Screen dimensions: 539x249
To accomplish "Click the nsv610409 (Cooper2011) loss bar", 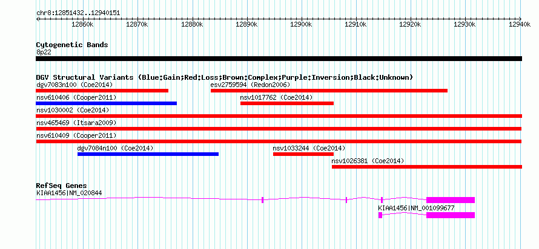I will pyautogui.click(x=279, y=141).
